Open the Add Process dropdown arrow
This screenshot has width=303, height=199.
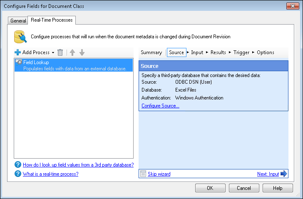53,52
